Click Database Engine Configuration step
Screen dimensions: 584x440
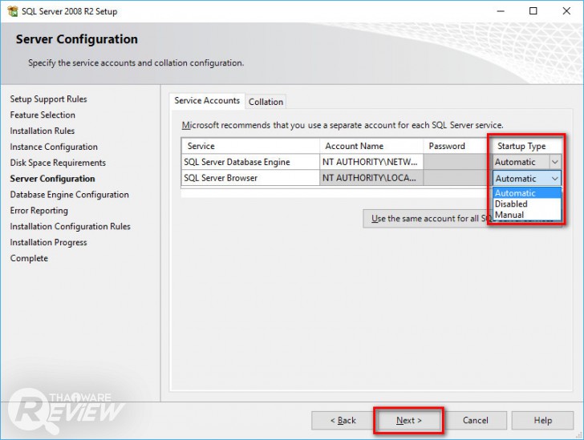[x=69, y=195]
